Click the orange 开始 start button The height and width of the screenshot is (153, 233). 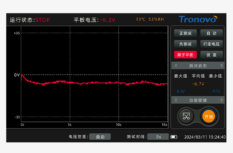click(209, 116)
